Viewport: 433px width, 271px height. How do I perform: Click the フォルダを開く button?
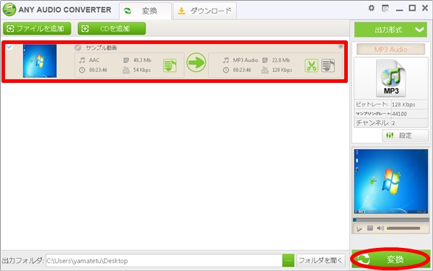click(x=320, y=260)
